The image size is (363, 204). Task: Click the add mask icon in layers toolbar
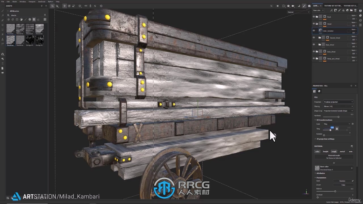335,10
